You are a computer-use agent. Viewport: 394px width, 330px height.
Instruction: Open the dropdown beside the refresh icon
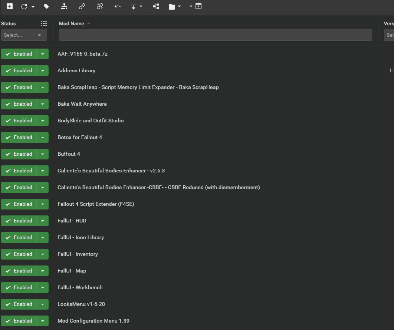click(x=33, y=7)
